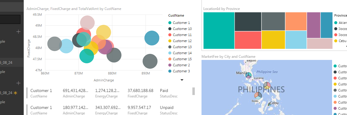Click the 37,680,188.68 FixedCharge value

click(x=141, y=90)
